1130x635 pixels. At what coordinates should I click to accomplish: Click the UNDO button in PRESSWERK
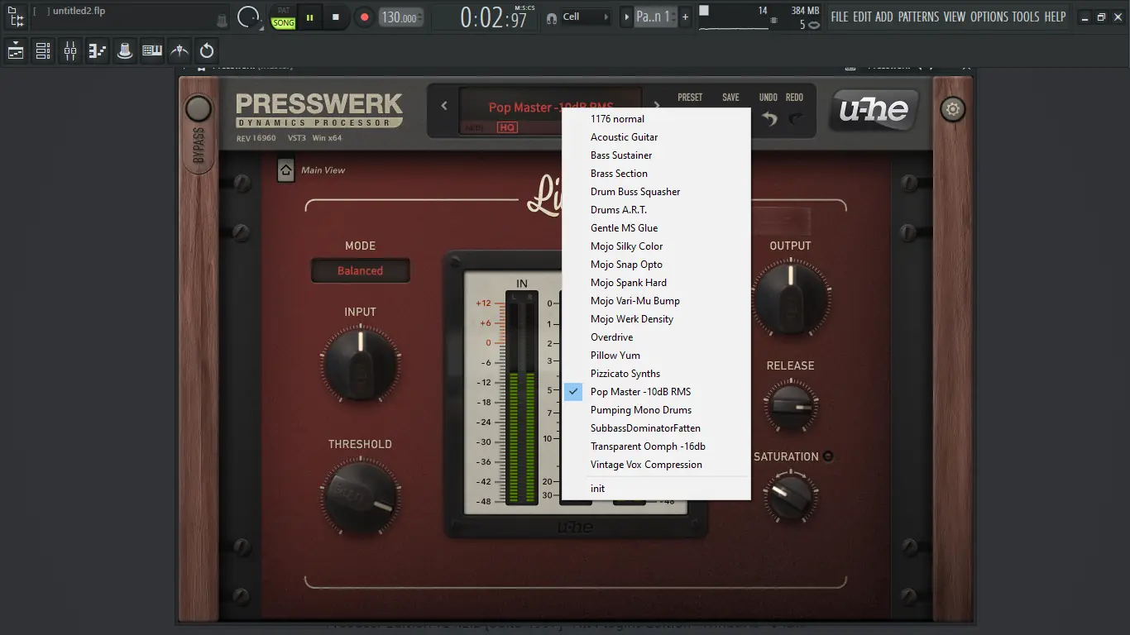pos(769,108)
